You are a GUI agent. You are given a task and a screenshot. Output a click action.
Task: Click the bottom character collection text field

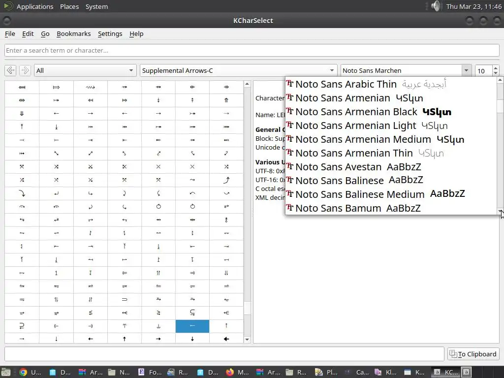tap(224, 354)
